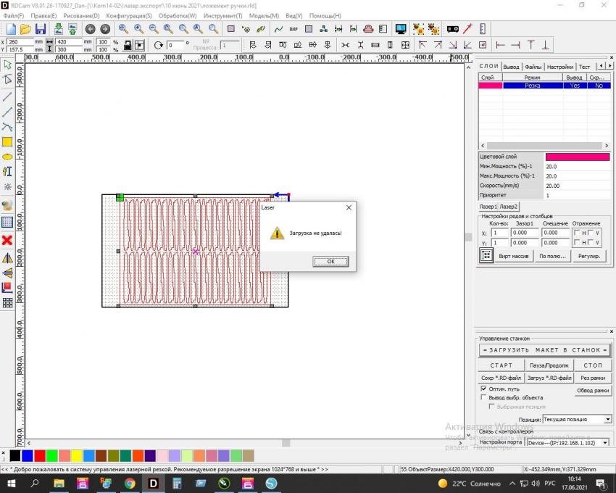This screenshot has height=493, width=616.
Task: Select the rectangle drawing tool in left toolbar
Action: pyautogui.click(x=7, y=142)
